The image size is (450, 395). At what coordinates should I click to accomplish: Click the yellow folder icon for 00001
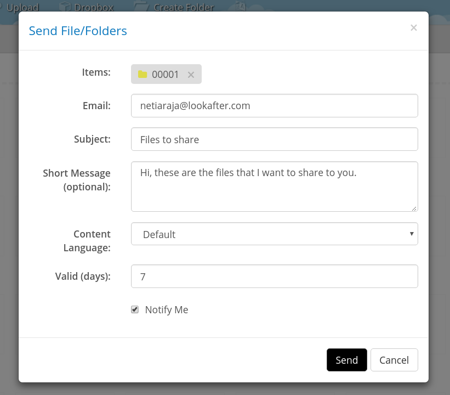coord(143,75)
